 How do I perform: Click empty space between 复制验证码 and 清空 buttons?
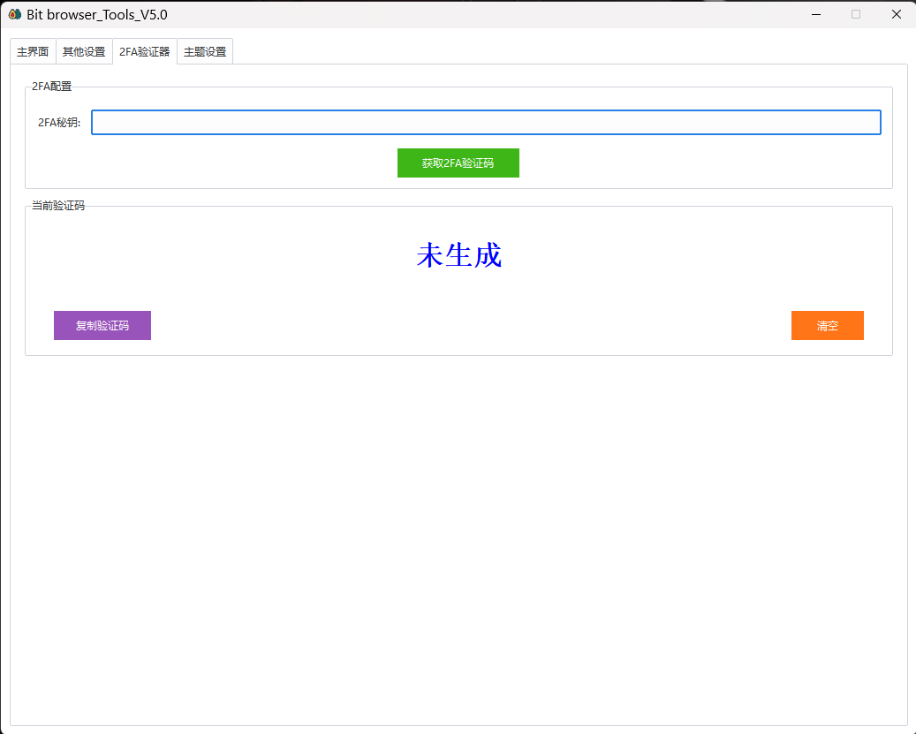(468, 326)
